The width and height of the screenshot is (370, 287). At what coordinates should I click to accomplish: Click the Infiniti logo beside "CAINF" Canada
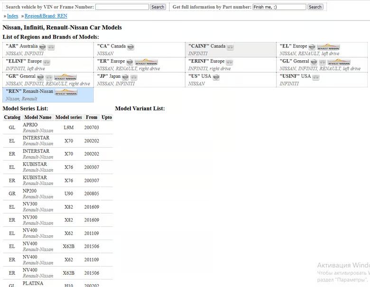[x=230, y=47]
